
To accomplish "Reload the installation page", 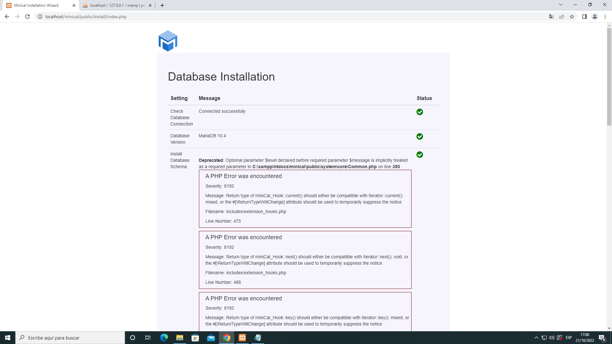I will click(27, 17).
